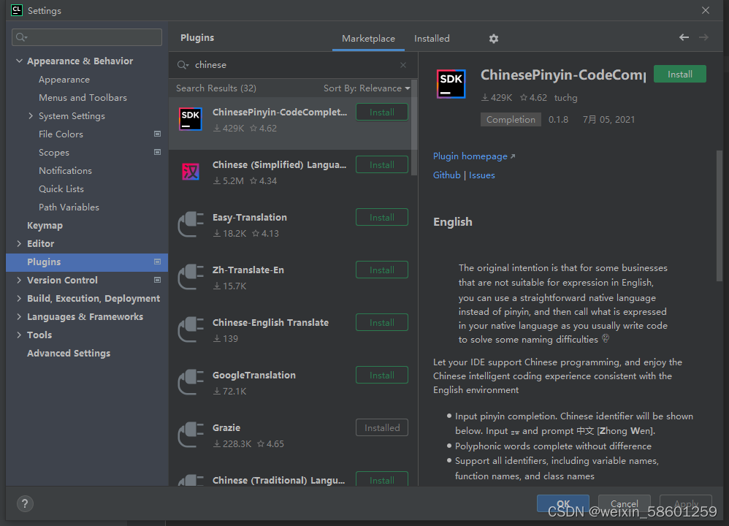
Task: Click the project-level marker beside File Colors
Action: 158,134
